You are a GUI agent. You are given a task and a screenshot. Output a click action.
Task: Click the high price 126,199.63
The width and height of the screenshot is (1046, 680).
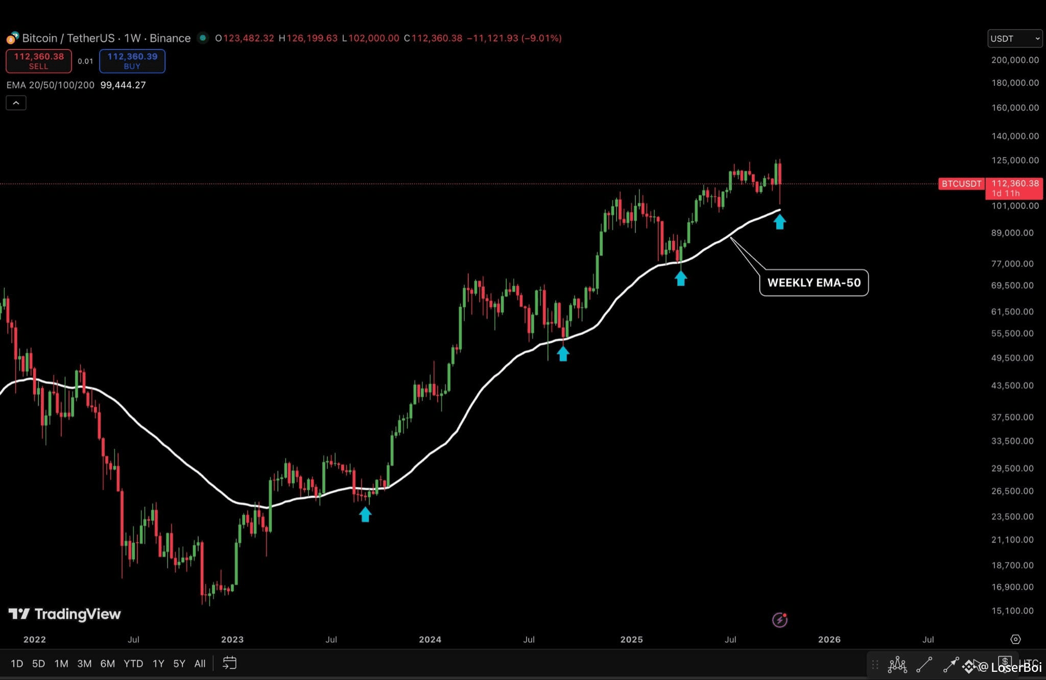[312, 38]
